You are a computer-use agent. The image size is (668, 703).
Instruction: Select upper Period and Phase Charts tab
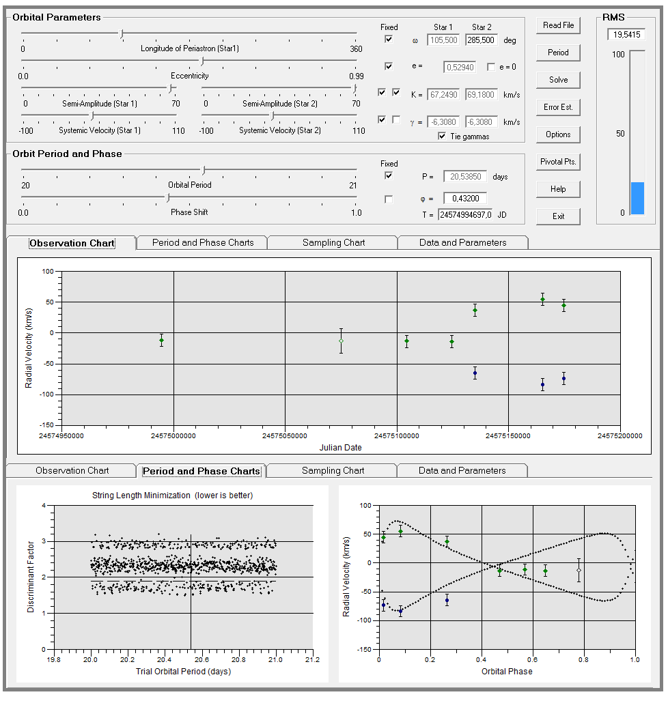[203, 242]
